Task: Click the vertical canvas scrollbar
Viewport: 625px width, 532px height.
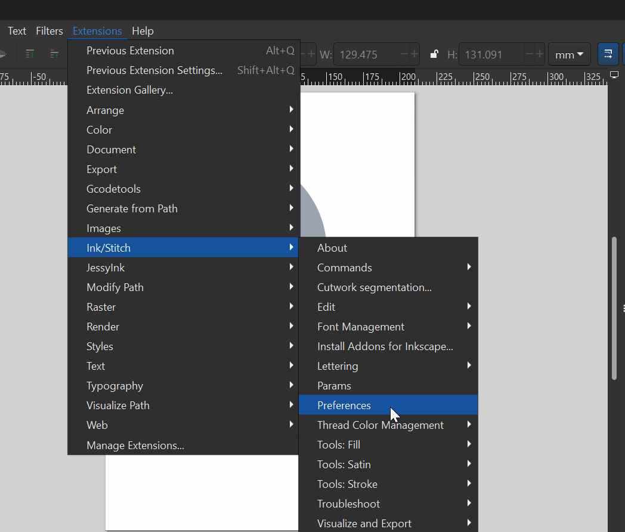Action: click(614, 308)
